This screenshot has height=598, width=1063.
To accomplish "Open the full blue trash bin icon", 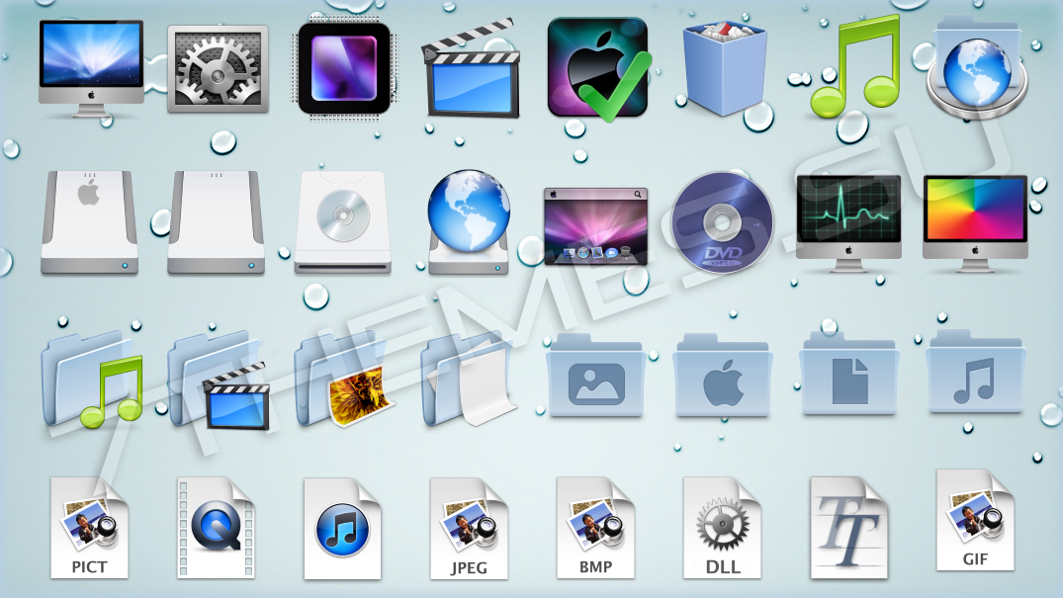I will click(x=725, y=68).
